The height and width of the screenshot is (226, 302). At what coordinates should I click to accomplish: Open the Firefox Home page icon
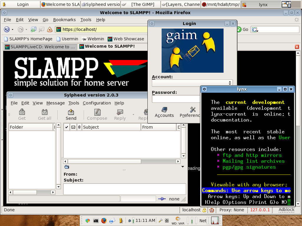(x=50, y=29)
